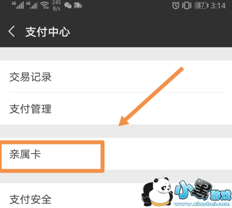Image resolution: width=232 pixels, height=208 pixels.
Task: Open 交易记录 transaction records
Action: pos(116,77)
